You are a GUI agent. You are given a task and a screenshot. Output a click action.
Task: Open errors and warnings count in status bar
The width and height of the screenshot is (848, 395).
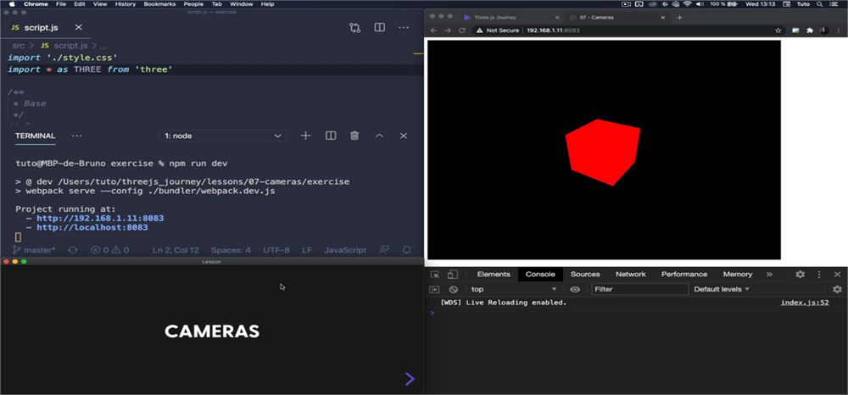tap(110, 250)
